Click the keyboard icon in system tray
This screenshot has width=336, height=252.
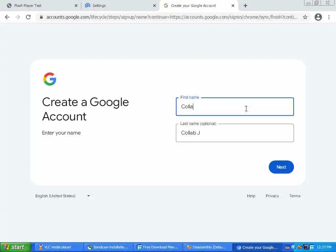287,247
